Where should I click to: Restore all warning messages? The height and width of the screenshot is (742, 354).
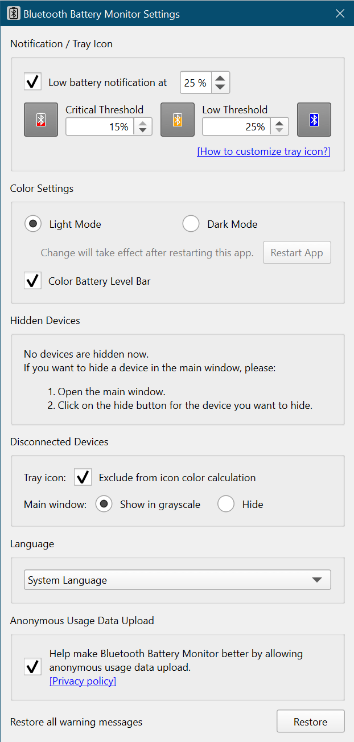click(310, 721)
